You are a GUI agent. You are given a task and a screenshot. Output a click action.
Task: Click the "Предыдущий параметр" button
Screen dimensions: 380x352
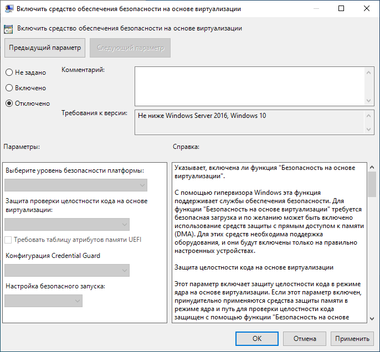coord(45,48)
